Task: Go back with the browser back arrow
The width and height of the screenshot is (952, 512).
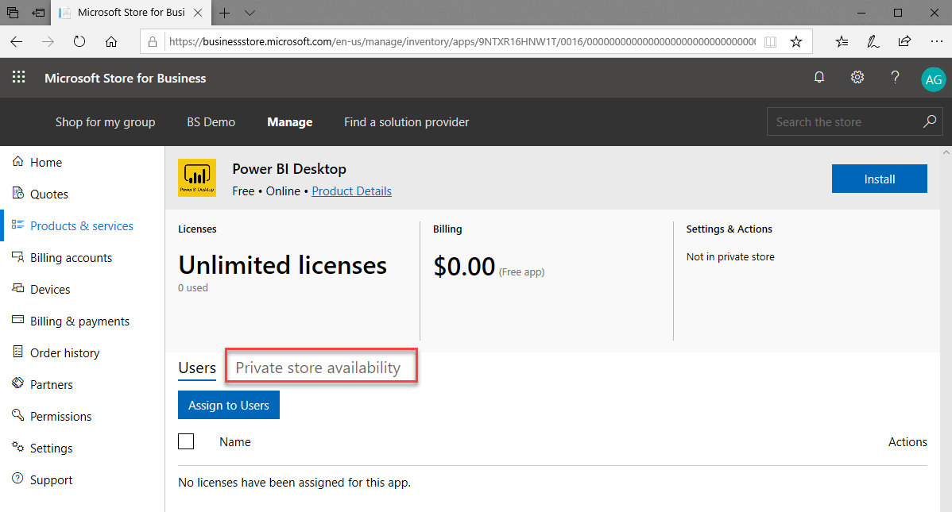Action: (17, 41)
